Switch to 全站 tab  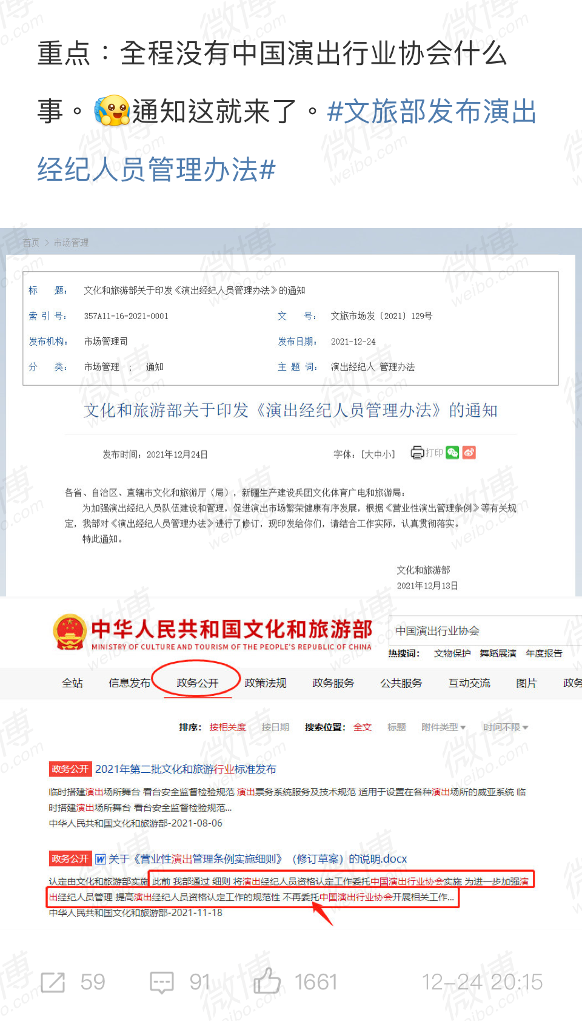point(72,683)
